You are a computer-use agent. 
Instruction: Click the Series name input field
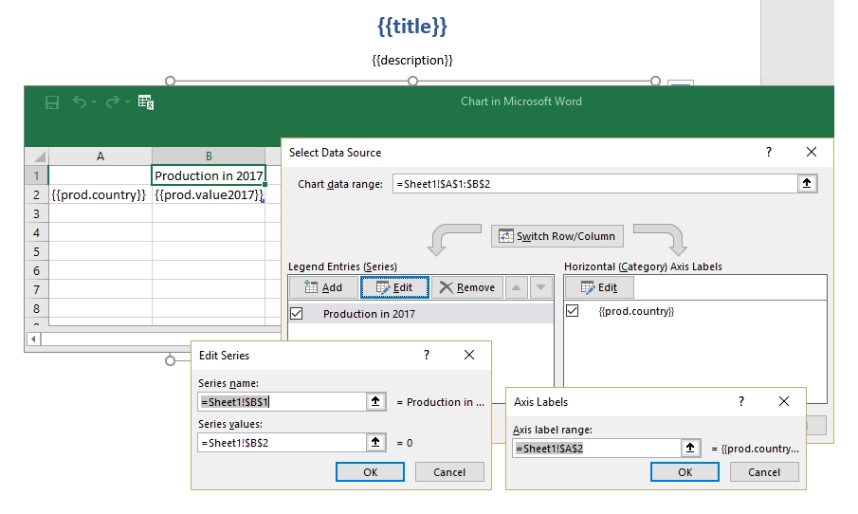(282, 402)
